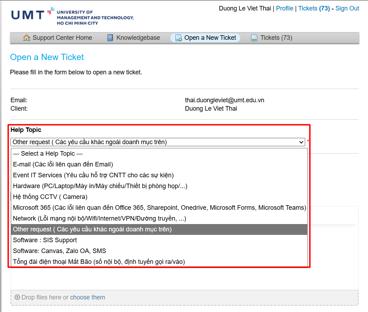Choose Software: Canvas, Zalo OA, SMS

(x=60, y=251)
